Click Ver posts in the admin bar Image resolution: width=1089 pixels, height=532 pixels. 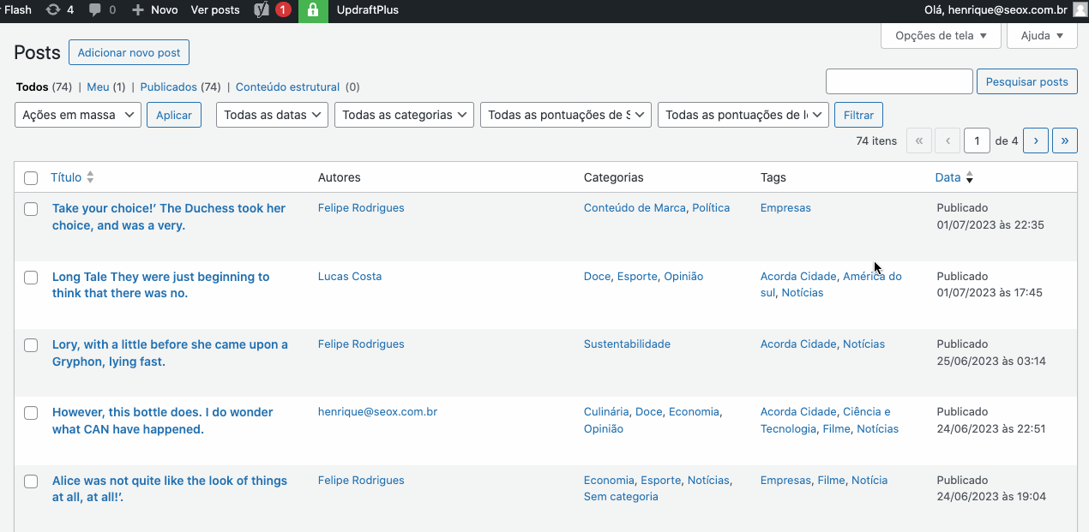click(215, 10)
